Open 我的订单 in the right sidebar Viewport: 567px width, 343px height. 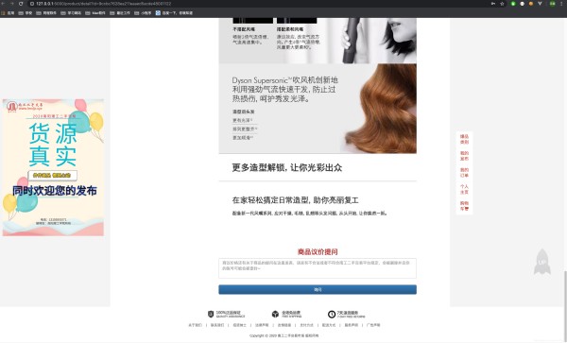coord(464,172)
